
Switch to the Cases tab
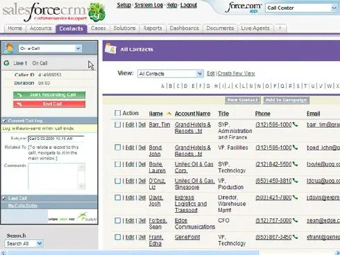coord(99,28)
